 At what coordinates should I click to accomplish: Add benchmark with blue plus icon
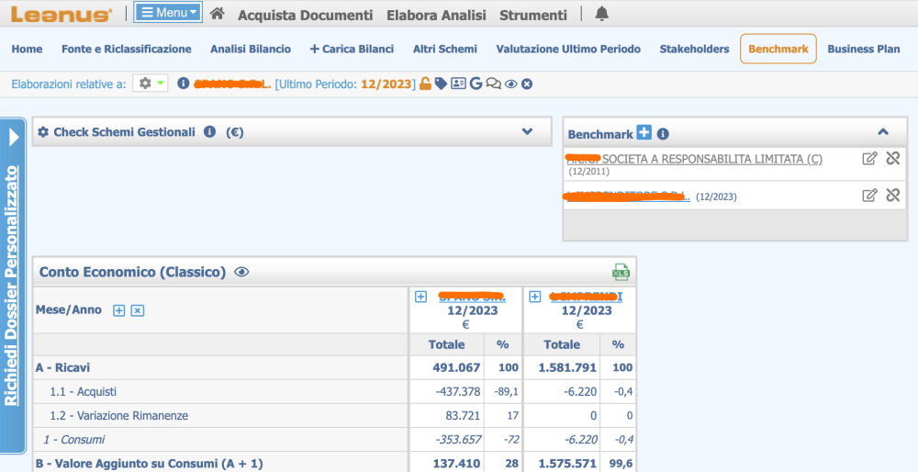click(644, 132)
